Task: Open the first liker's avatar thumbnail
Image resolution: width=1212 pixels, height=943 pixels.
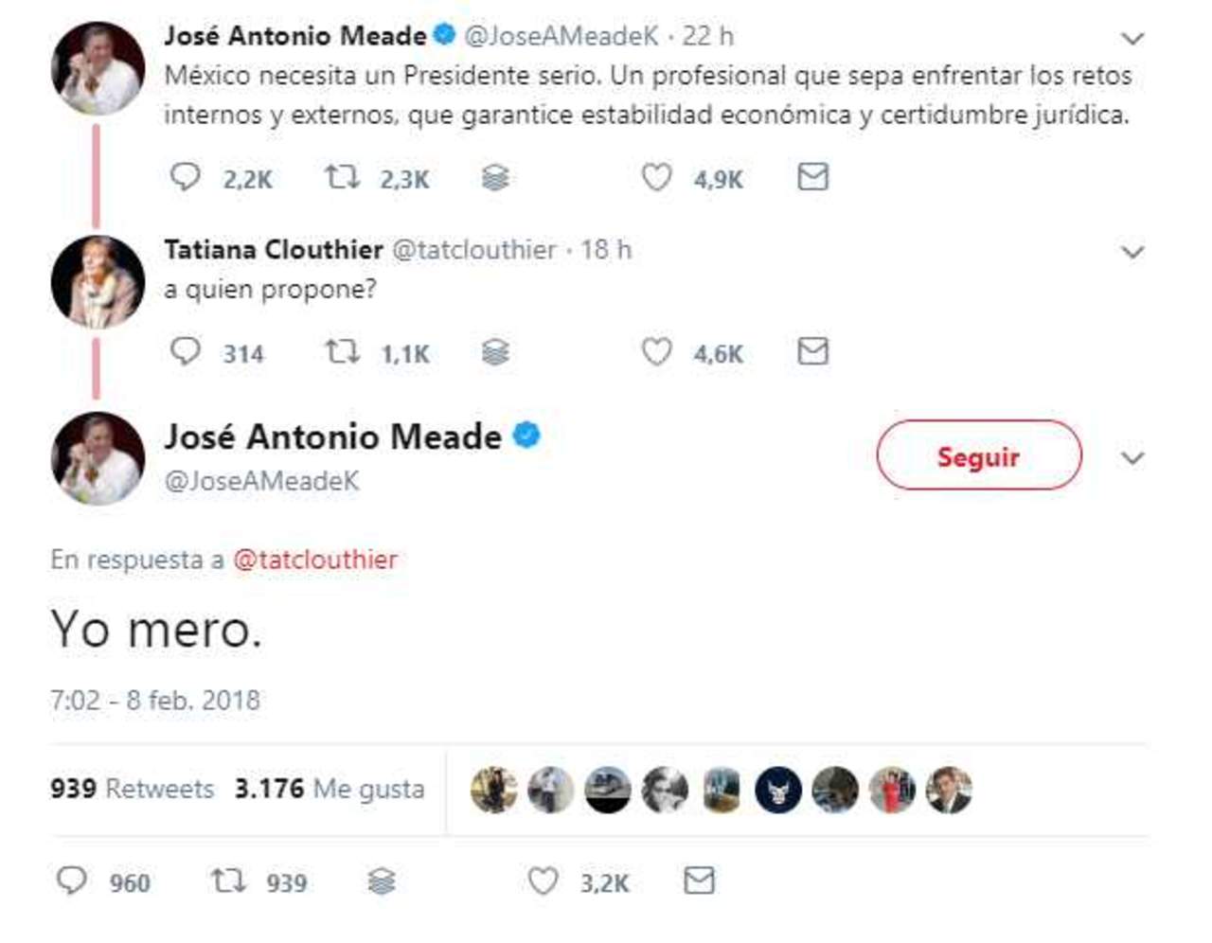Action: 493,790
